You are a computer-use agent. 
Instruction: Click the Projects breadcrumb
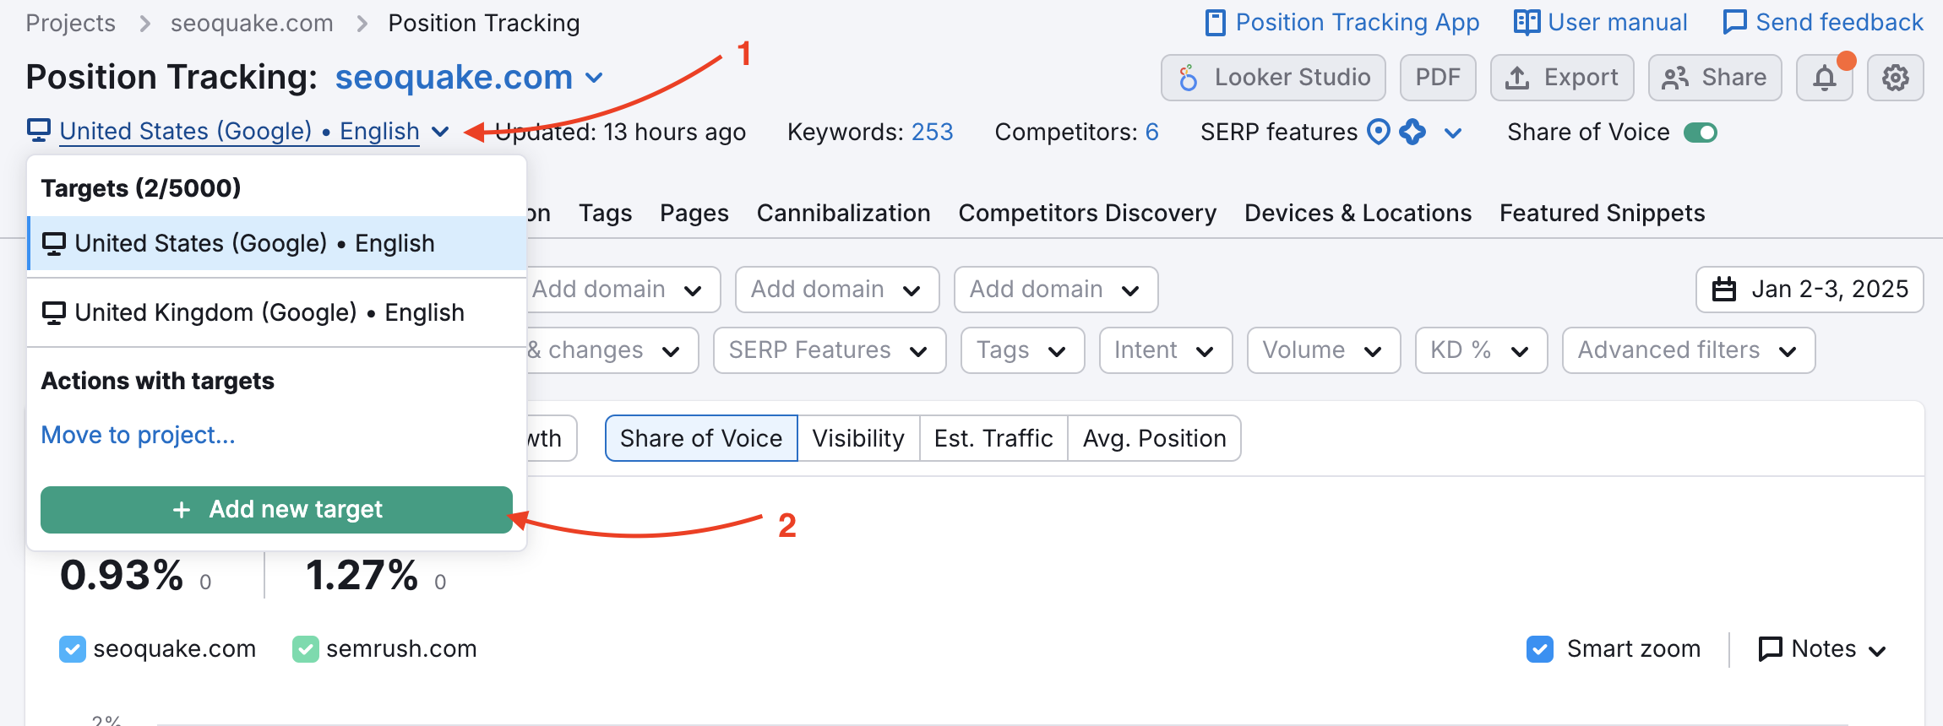pyautogui.click(x=71, y=23)
